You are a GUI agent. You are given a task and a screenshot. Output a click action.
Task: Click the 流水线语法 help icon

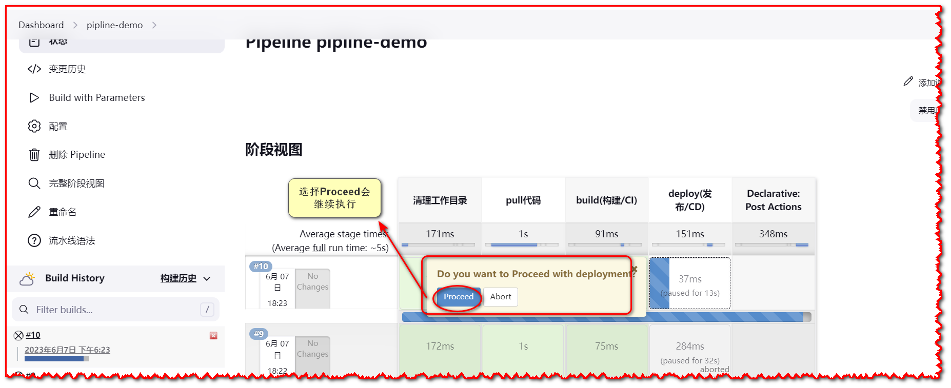(34, 240)
